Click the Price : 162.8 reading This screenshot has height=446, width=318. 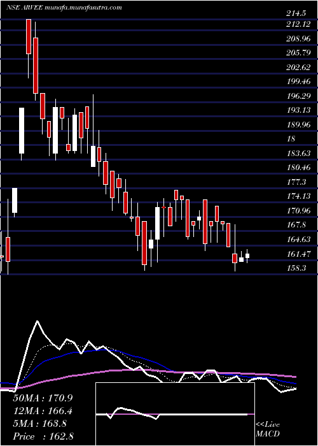(43, 436)
